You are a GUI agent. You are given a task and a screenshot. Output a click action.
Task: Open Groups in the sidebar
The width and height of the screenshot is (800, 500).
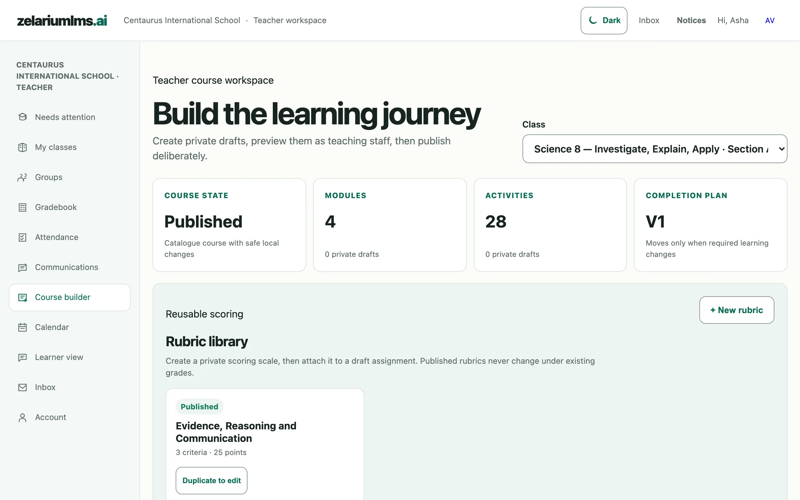(69, 177)
